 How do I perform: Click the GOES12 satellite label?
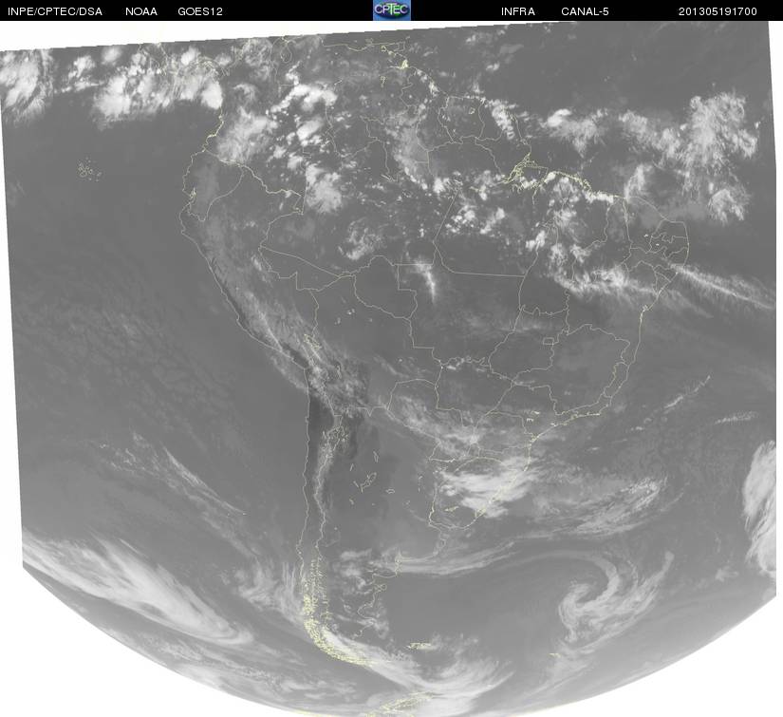click(x=200, y=11)
